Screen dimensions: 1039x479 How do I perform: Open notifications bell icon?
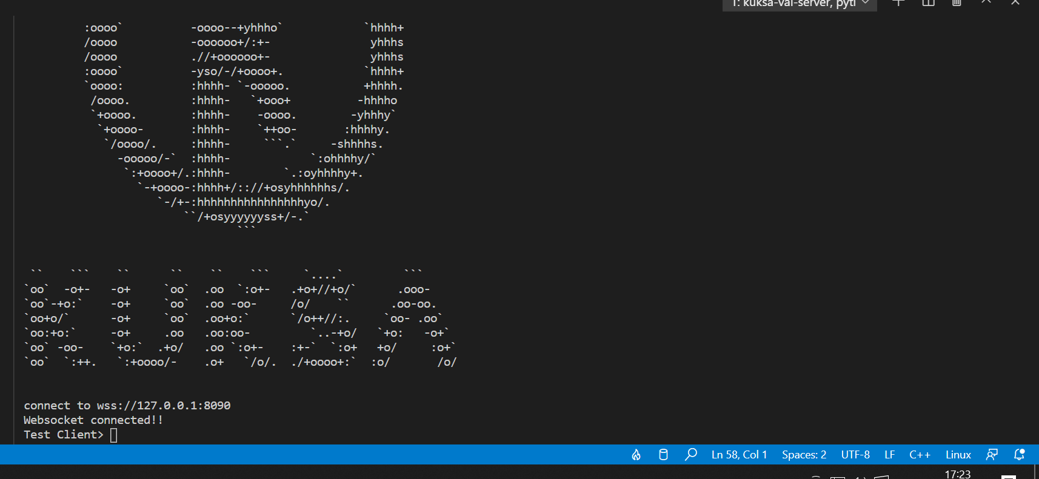(1020, 455)
